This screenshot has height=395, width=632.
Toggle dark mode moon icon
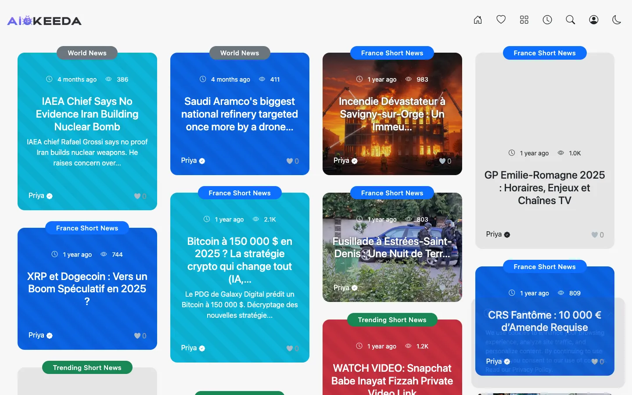(x=617, y=20)
